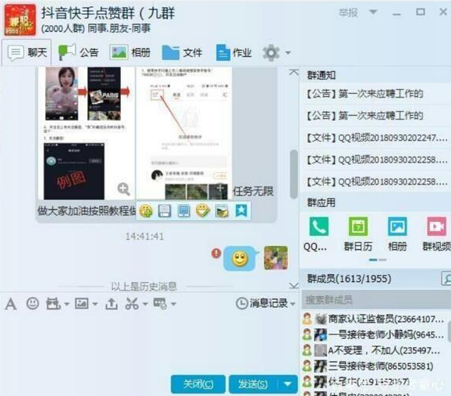Open the 群日历 calendar app
451x396 pixels.
[358, 227]
